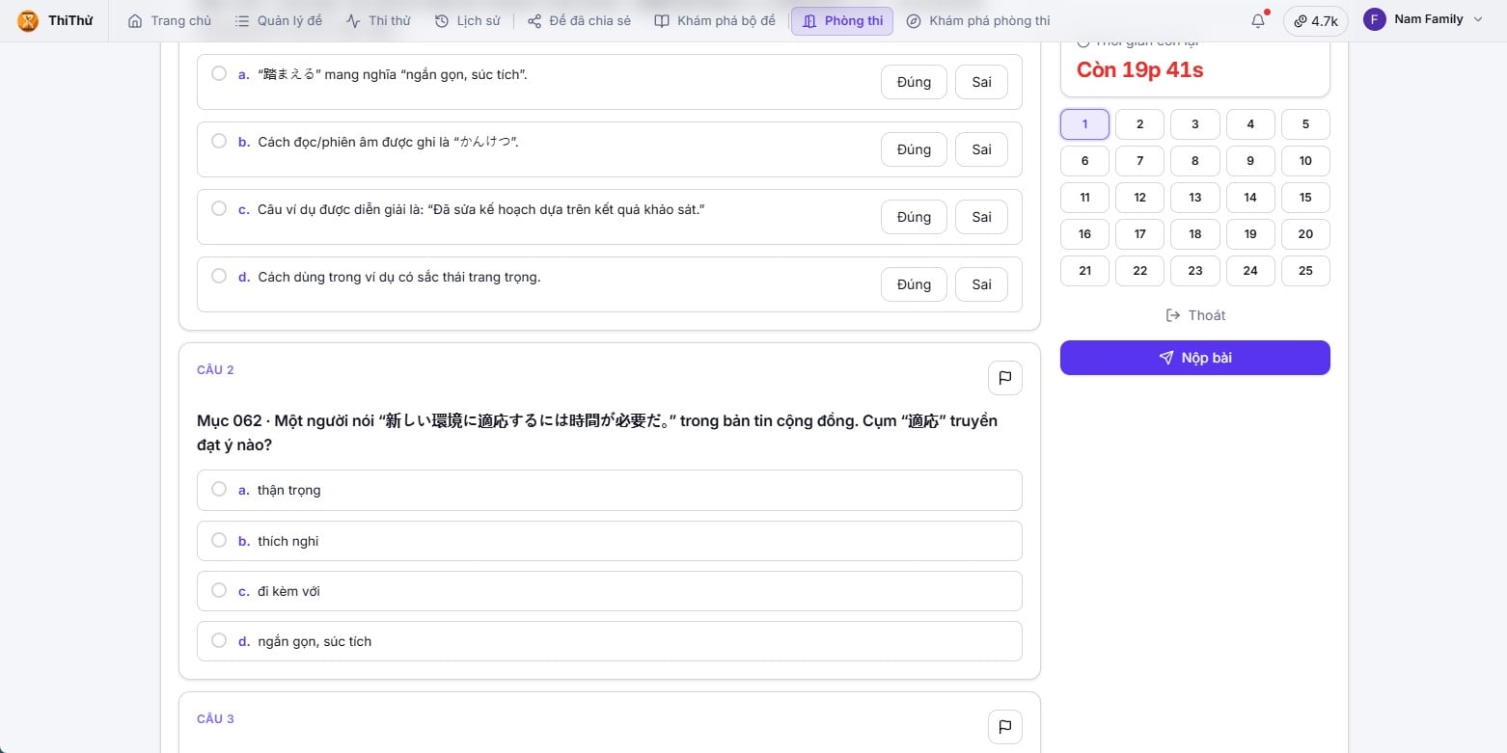This screenshot has width=1507, height=753.
Task: Click the purple F profile avatar
Action: (1374, 19)
